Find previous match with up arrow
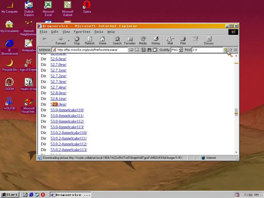This screenshot has height=198, width=264. click(x=231, y=50)
